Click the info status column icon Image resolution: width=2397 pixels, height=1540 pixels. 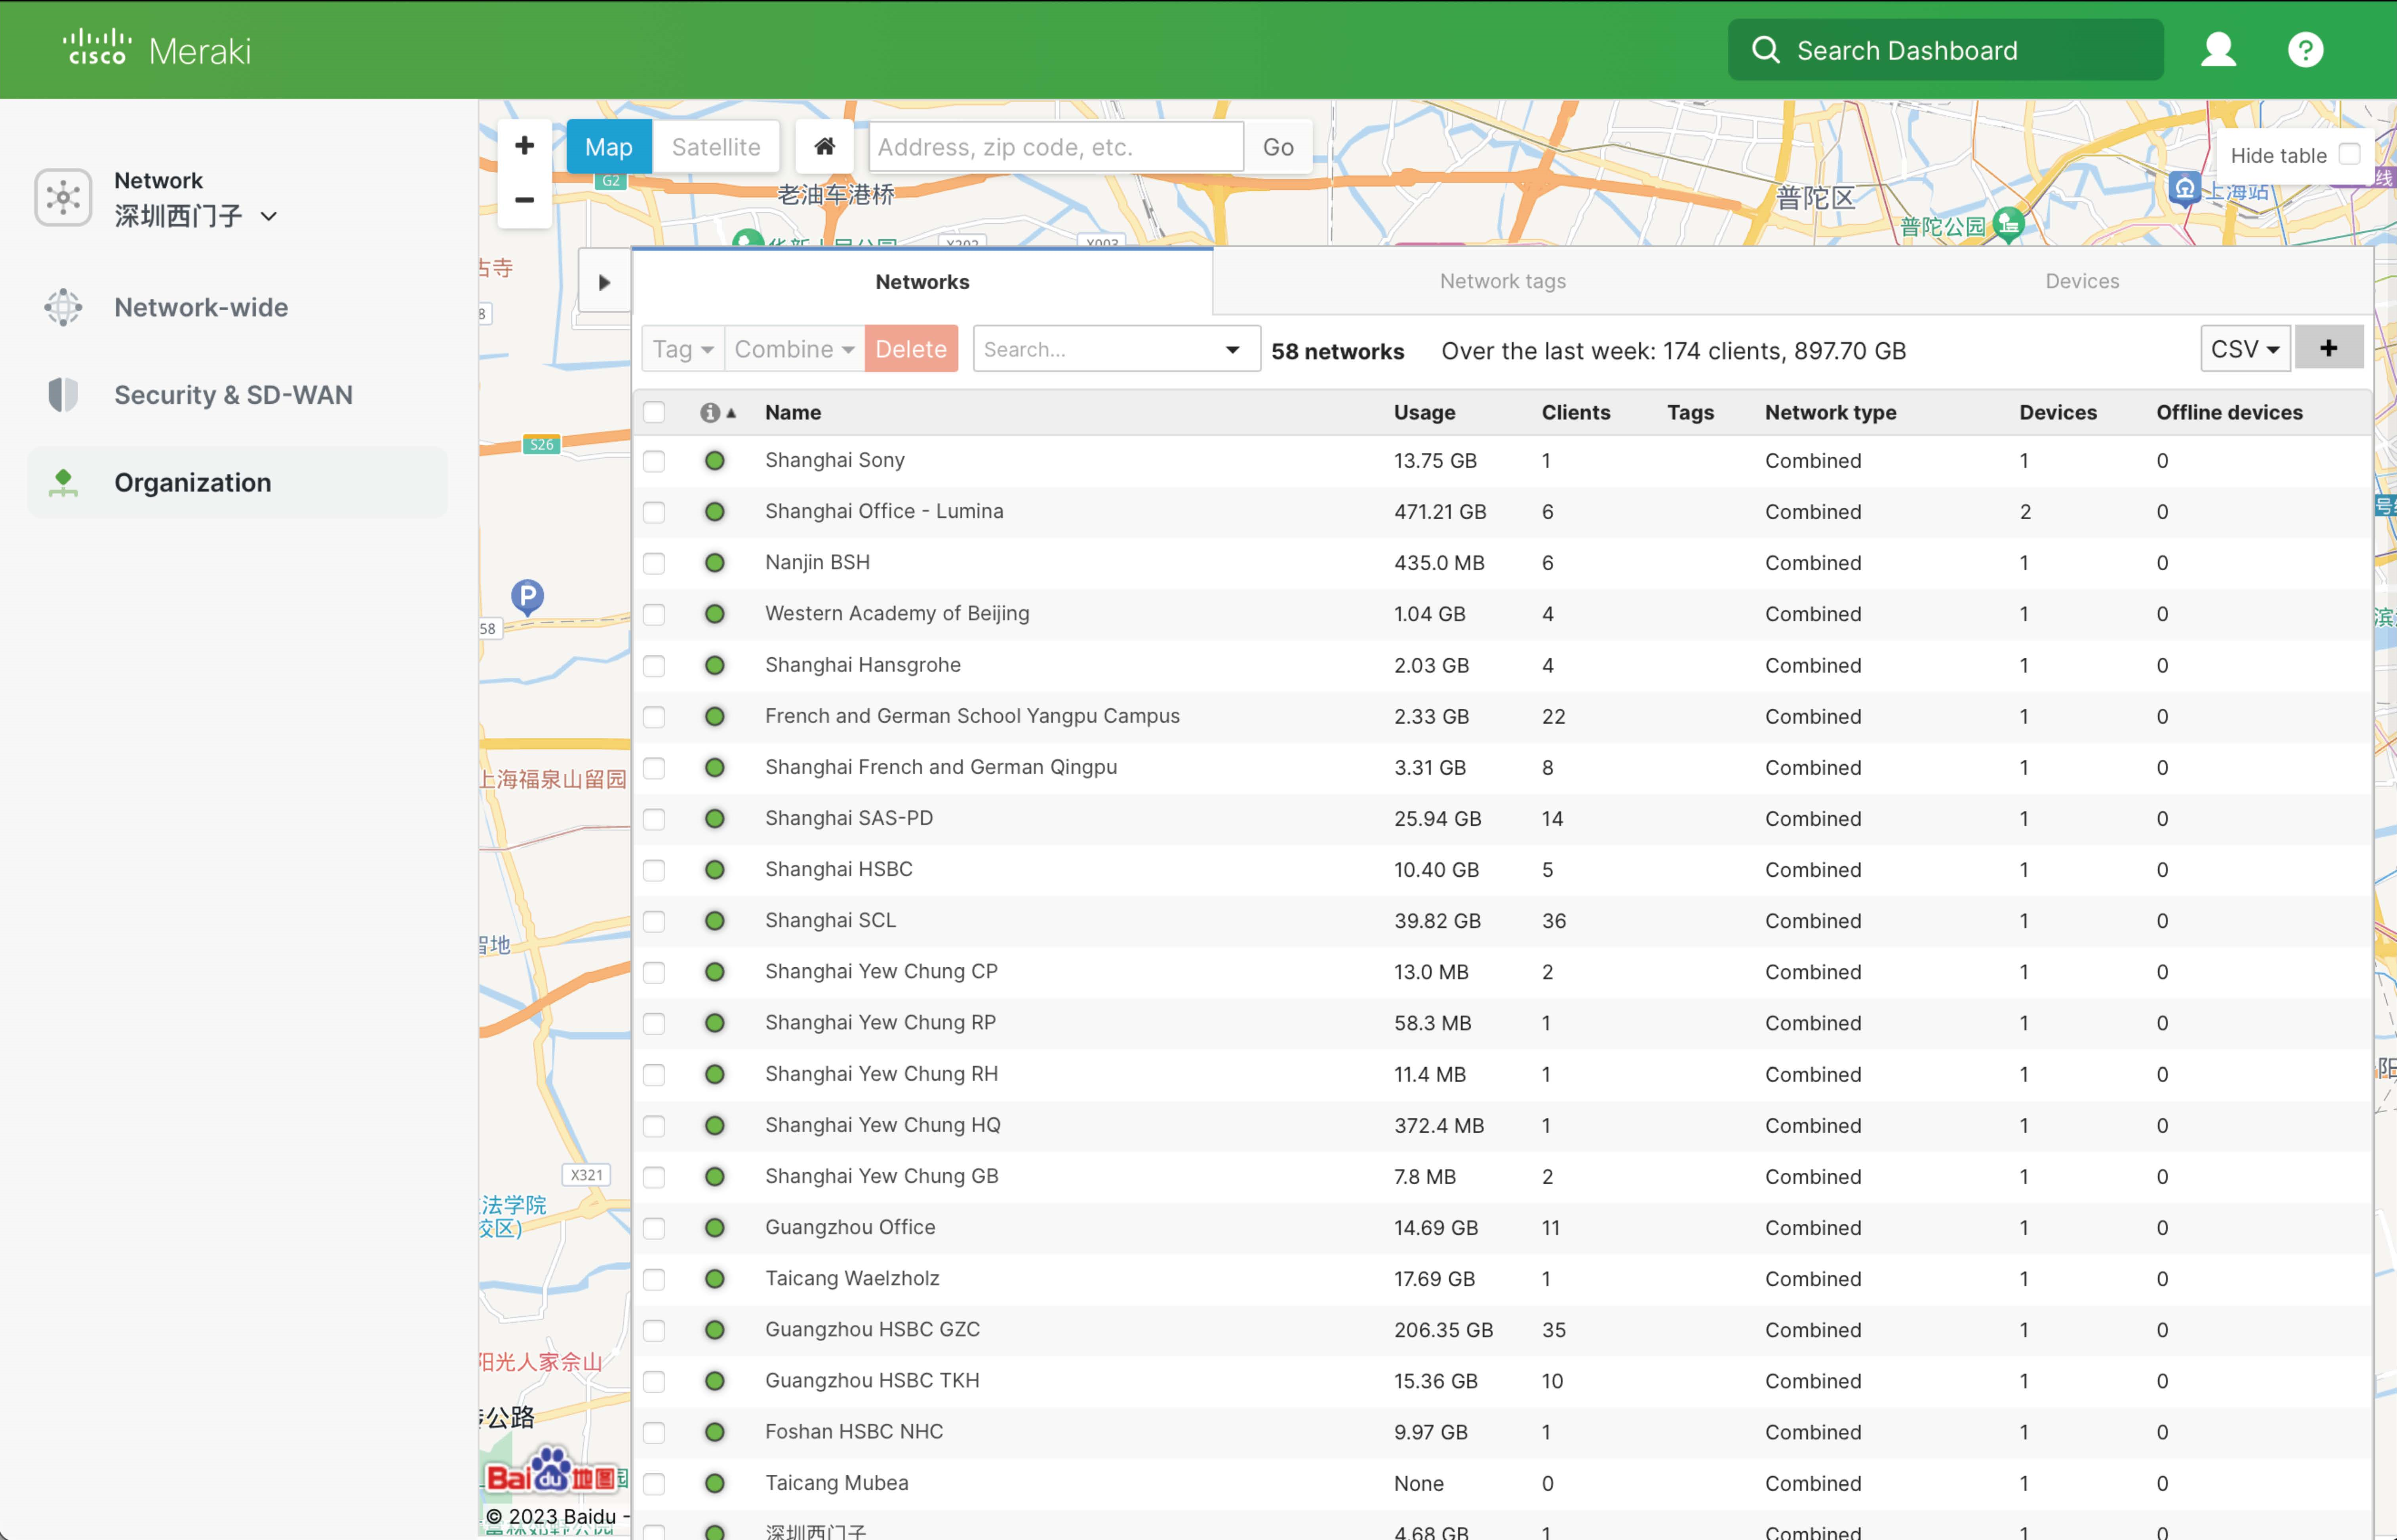pyautogui.click(x=710, y=413)
